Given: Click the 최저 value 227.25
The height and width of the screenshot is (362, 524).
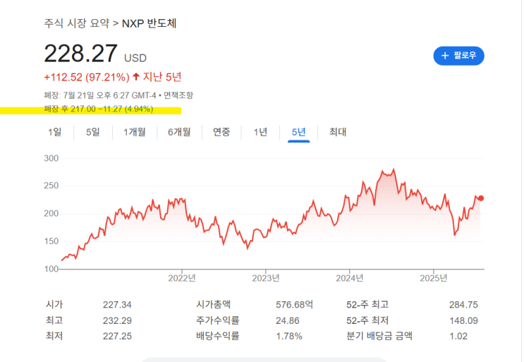Looking at the screenshot, I should [117, 337].
